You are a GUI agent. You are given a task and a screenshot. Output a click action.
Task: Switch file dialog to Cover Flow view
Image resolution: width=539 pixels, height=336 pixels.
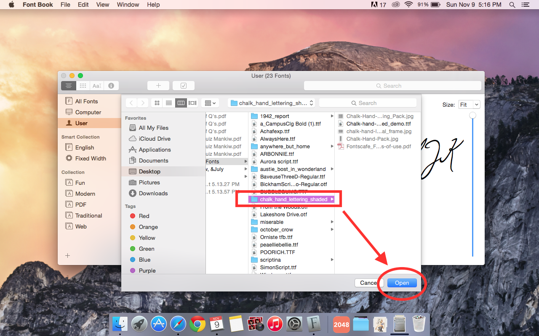192,103
